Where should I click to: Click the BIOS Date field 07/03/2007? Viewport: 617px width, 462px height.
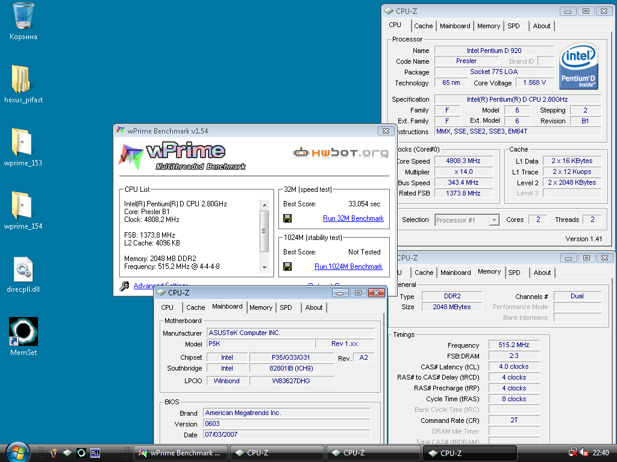pyautogui.click(x=287, y=434)
